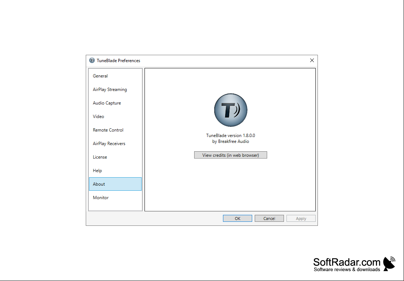
Task: Click the grayed-out Apply button
Action: 301,218
